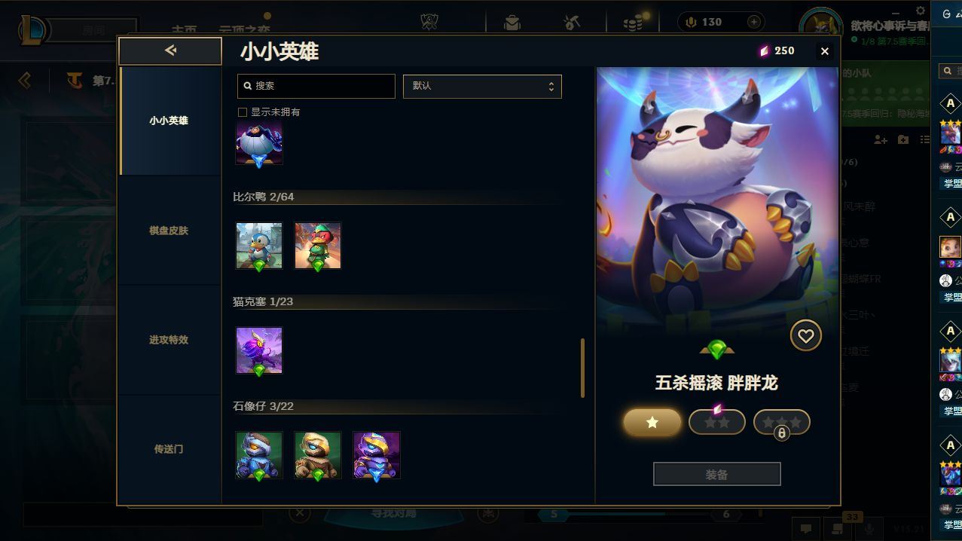This screenshot has width=962, height=541.
Task: Favorite this Little Legend with the heart icon
Action: (x=805, y=335)
